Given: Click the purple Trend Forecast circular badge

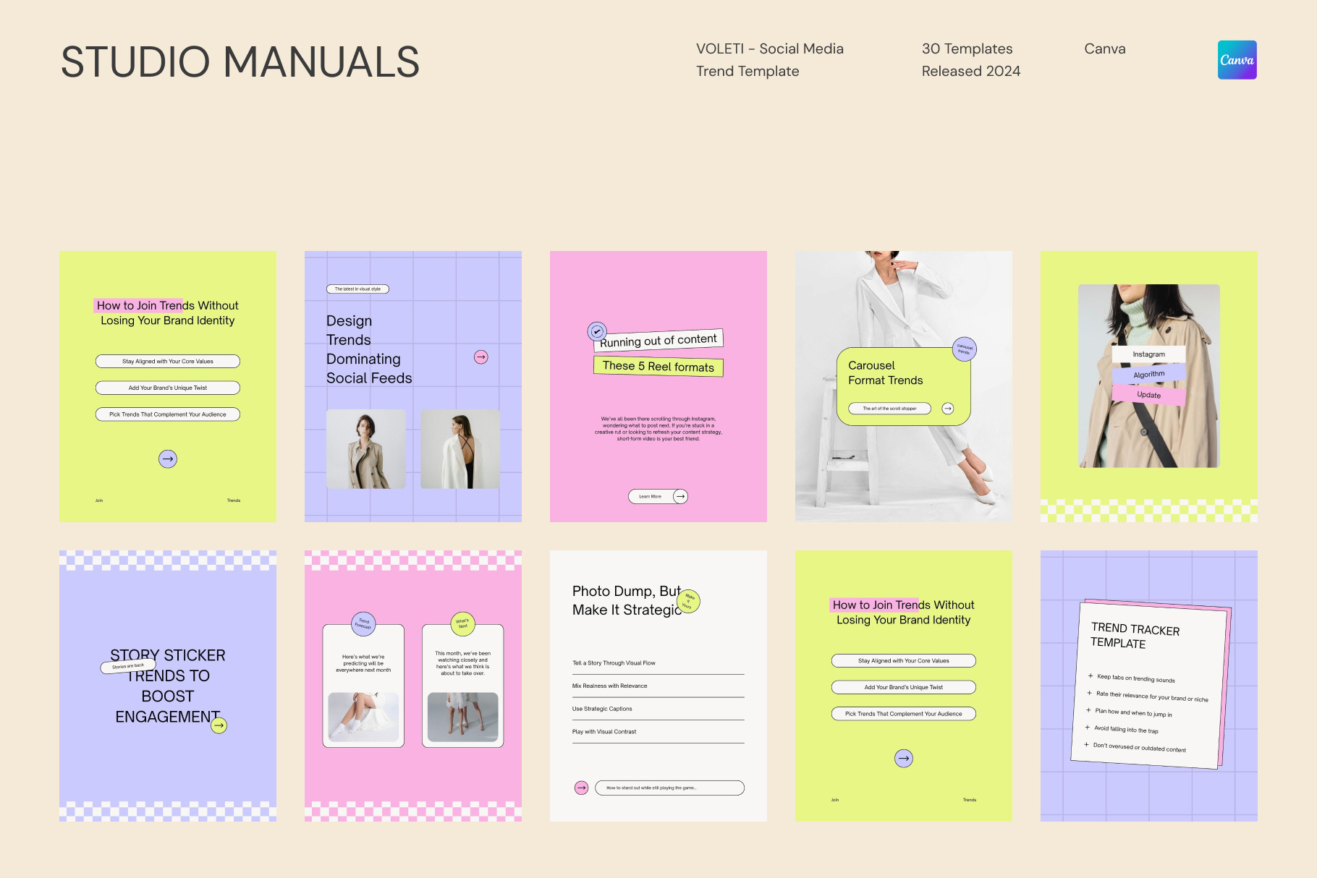Looking at the screenshot, I should tap(363, 623).
